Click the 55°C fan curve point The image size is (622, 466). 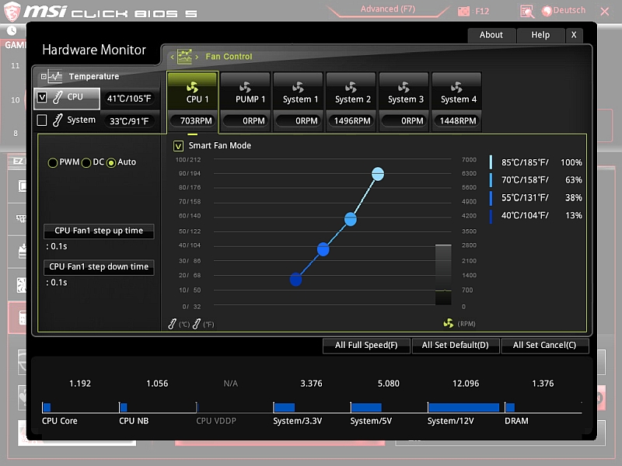[x=323, y=249]
